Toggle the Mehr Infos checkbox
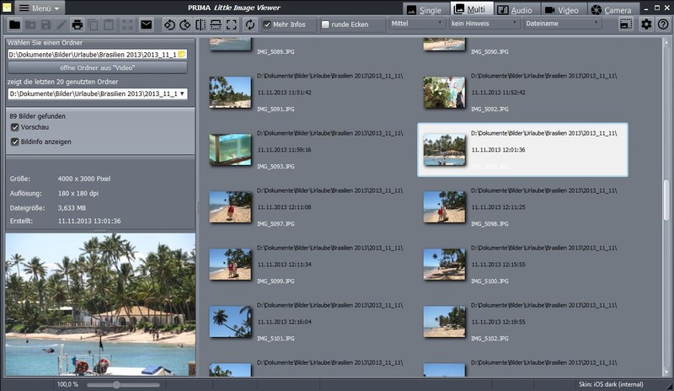This screenshot has height=391, width=674. click(x=267, y=24)
